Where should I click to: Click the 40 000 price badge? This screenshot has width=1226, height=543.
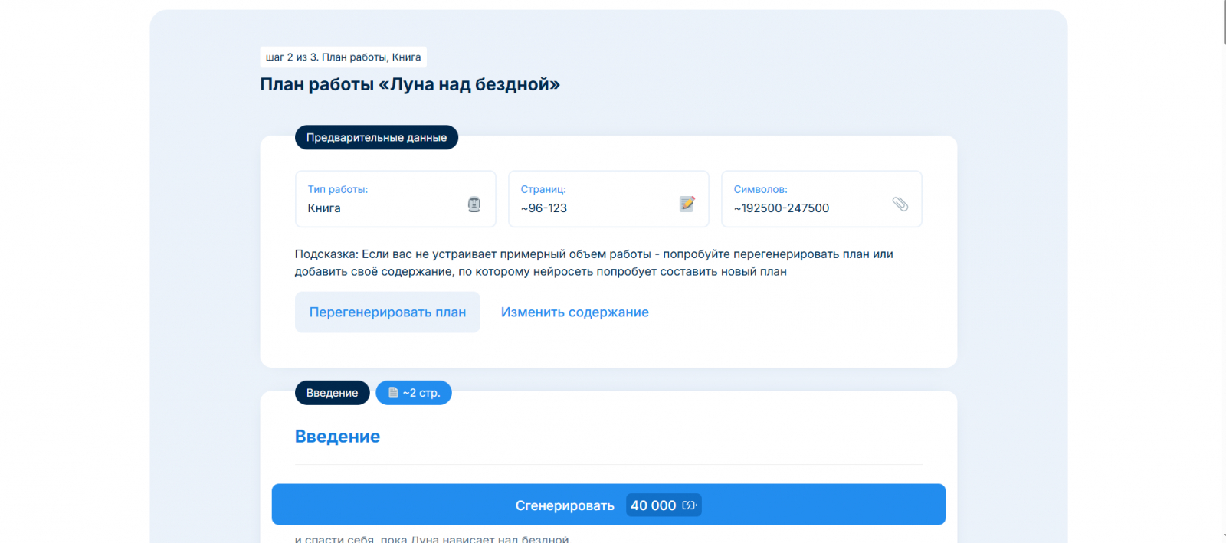click(664, 505)
